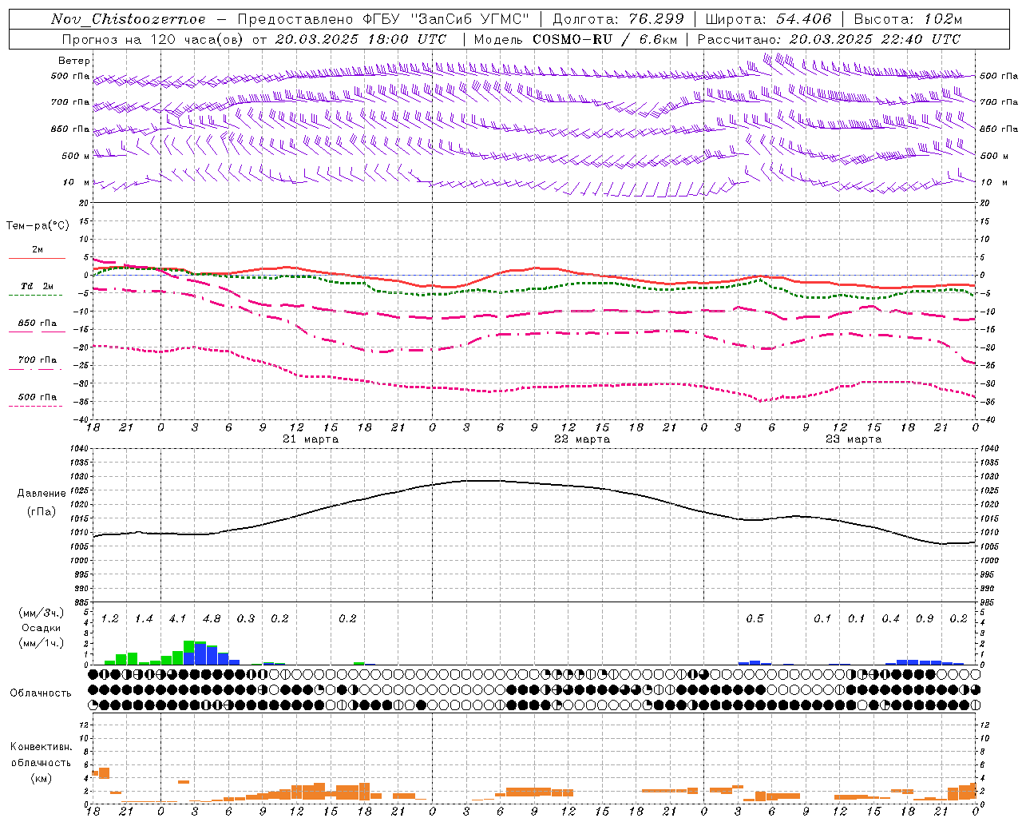Click the station name "Nov_Chistoozernoe"
1022x818 pixels.
pyautogui.click(x=129, y=19)
